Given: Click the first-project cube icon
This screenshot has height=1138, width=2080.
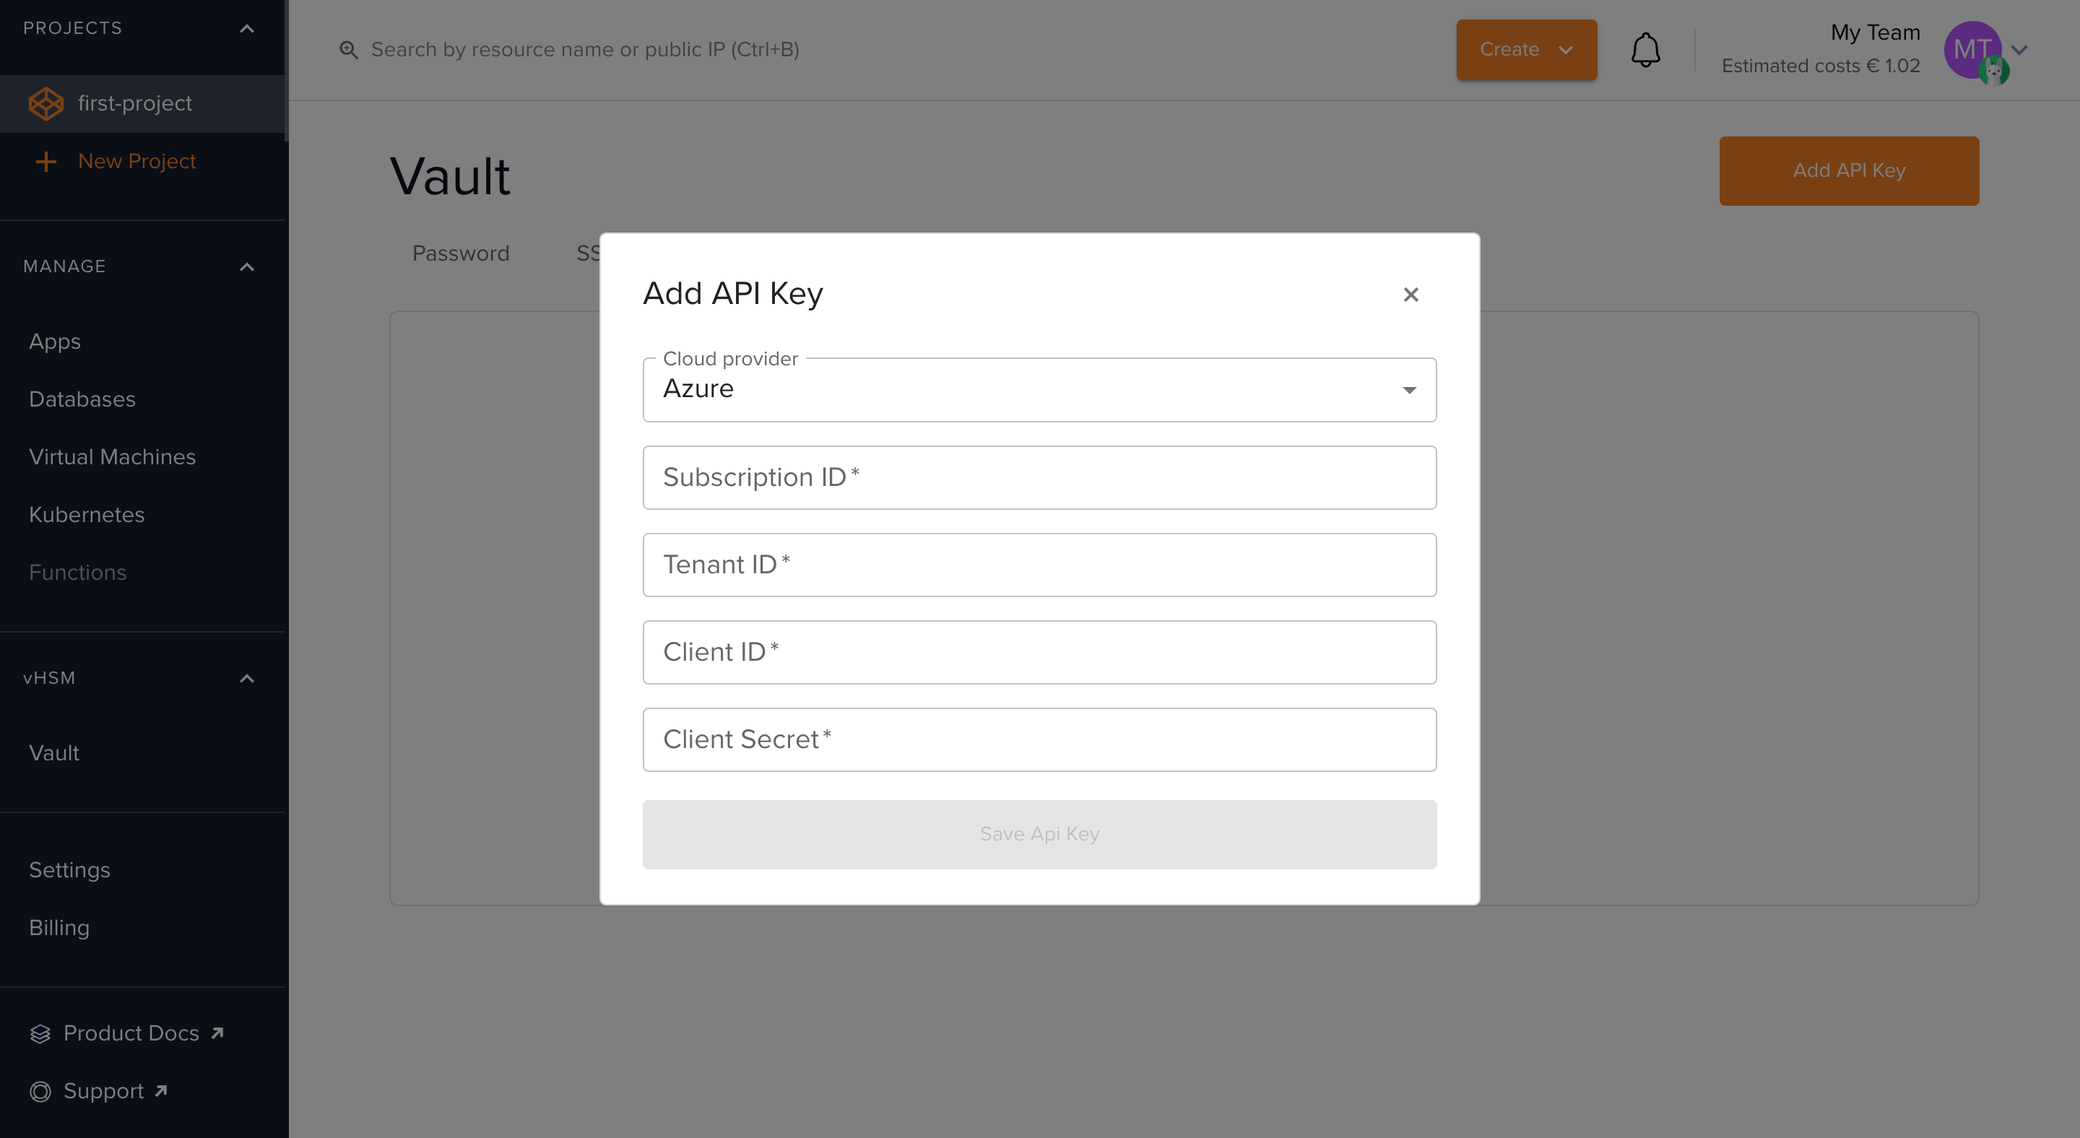Looking at the screenshot, I should 46,103.
